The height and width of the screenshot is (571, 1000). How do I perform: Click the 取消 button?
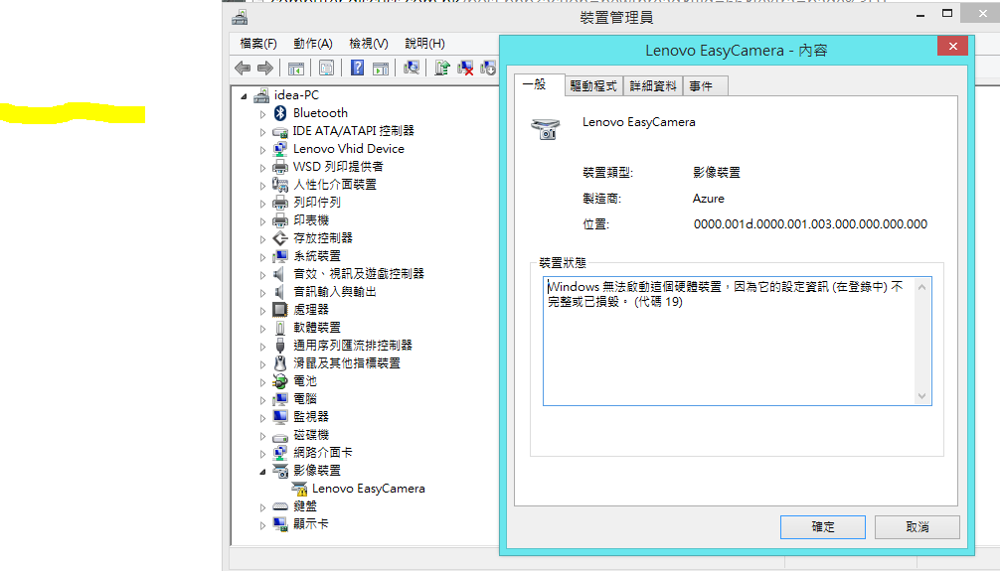[x=917, y=527]
